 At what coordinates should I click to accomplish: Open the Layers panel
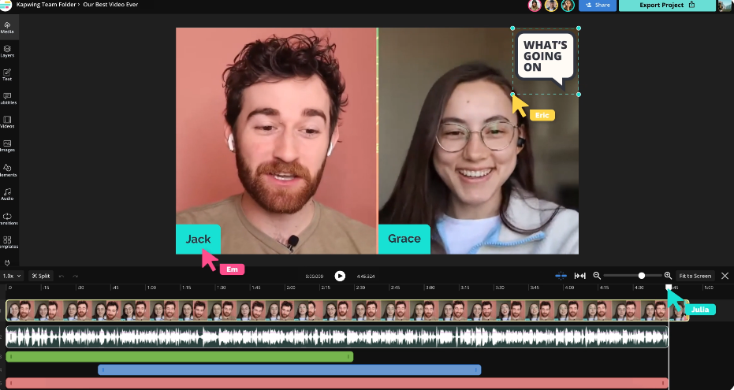tap(7, 51)
